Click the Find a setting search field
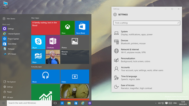 147,23
